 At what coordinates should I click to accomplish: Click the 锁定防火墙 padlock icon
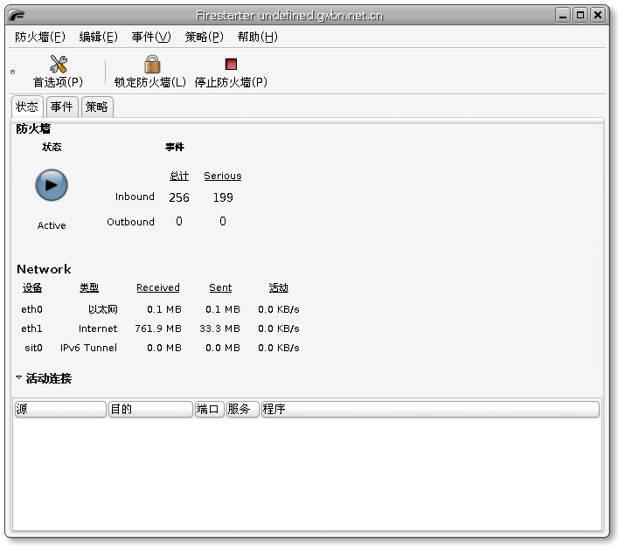[x=151, y=65]
